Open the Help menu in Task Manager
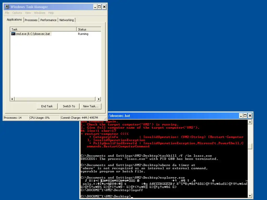267x200 pixels. click(x=51, y=13)
